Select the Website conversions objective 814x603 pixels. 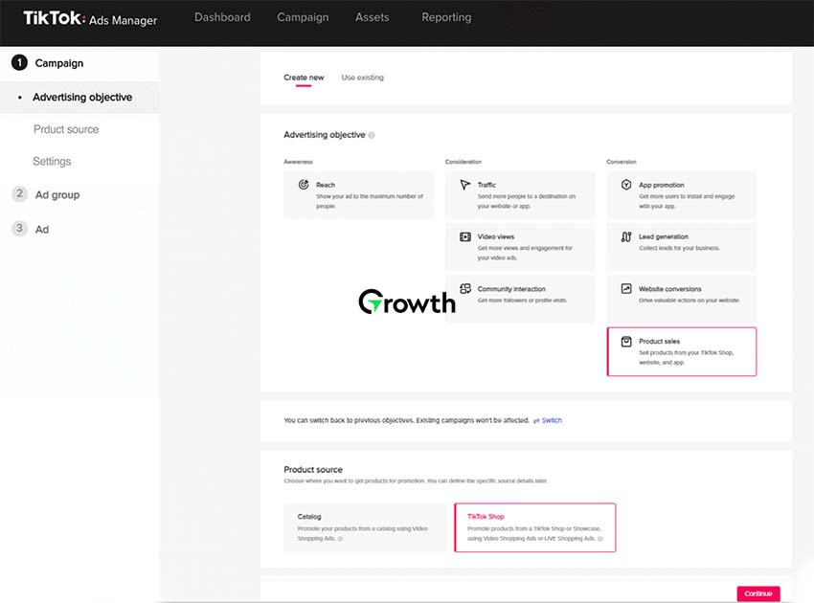[x=682, y=299]
